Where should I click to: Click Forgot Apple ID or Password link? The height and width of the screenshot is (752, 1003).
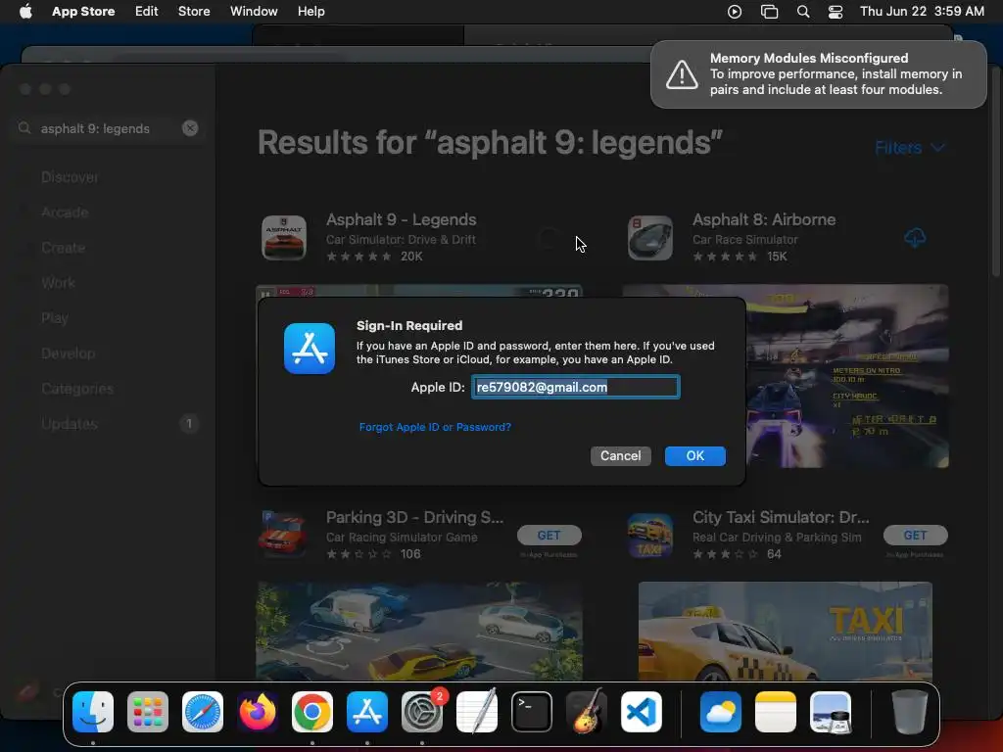pyautogui.click(x=435, y=427)
